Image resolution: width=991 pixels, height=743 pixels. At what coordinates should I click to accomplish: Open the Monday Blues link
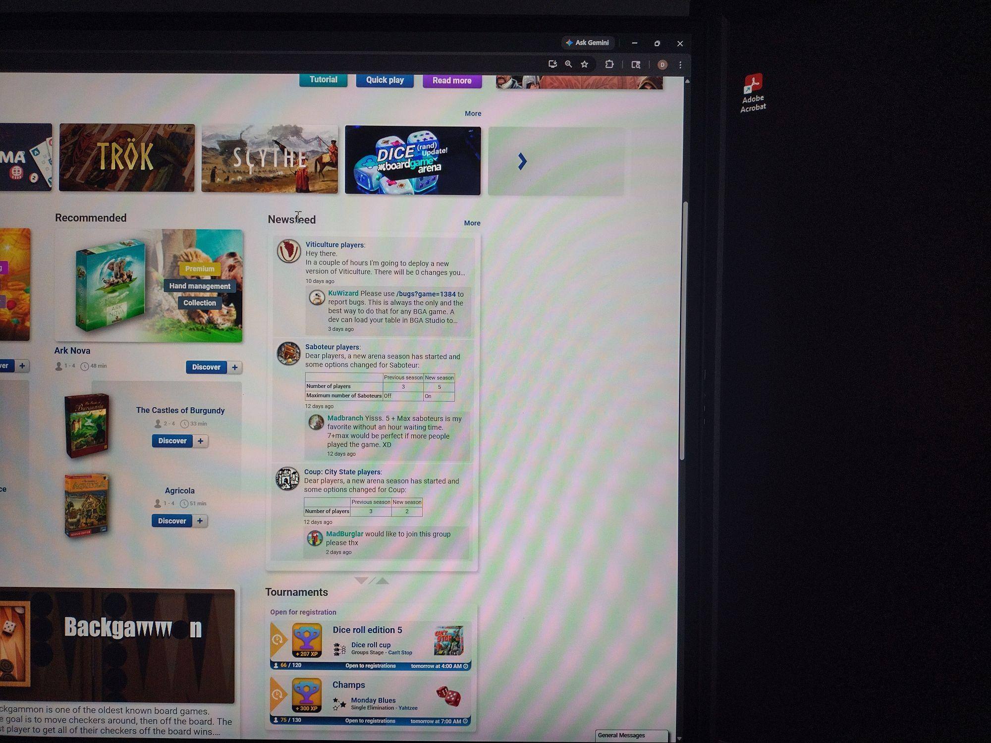click(x=373, y=700)
